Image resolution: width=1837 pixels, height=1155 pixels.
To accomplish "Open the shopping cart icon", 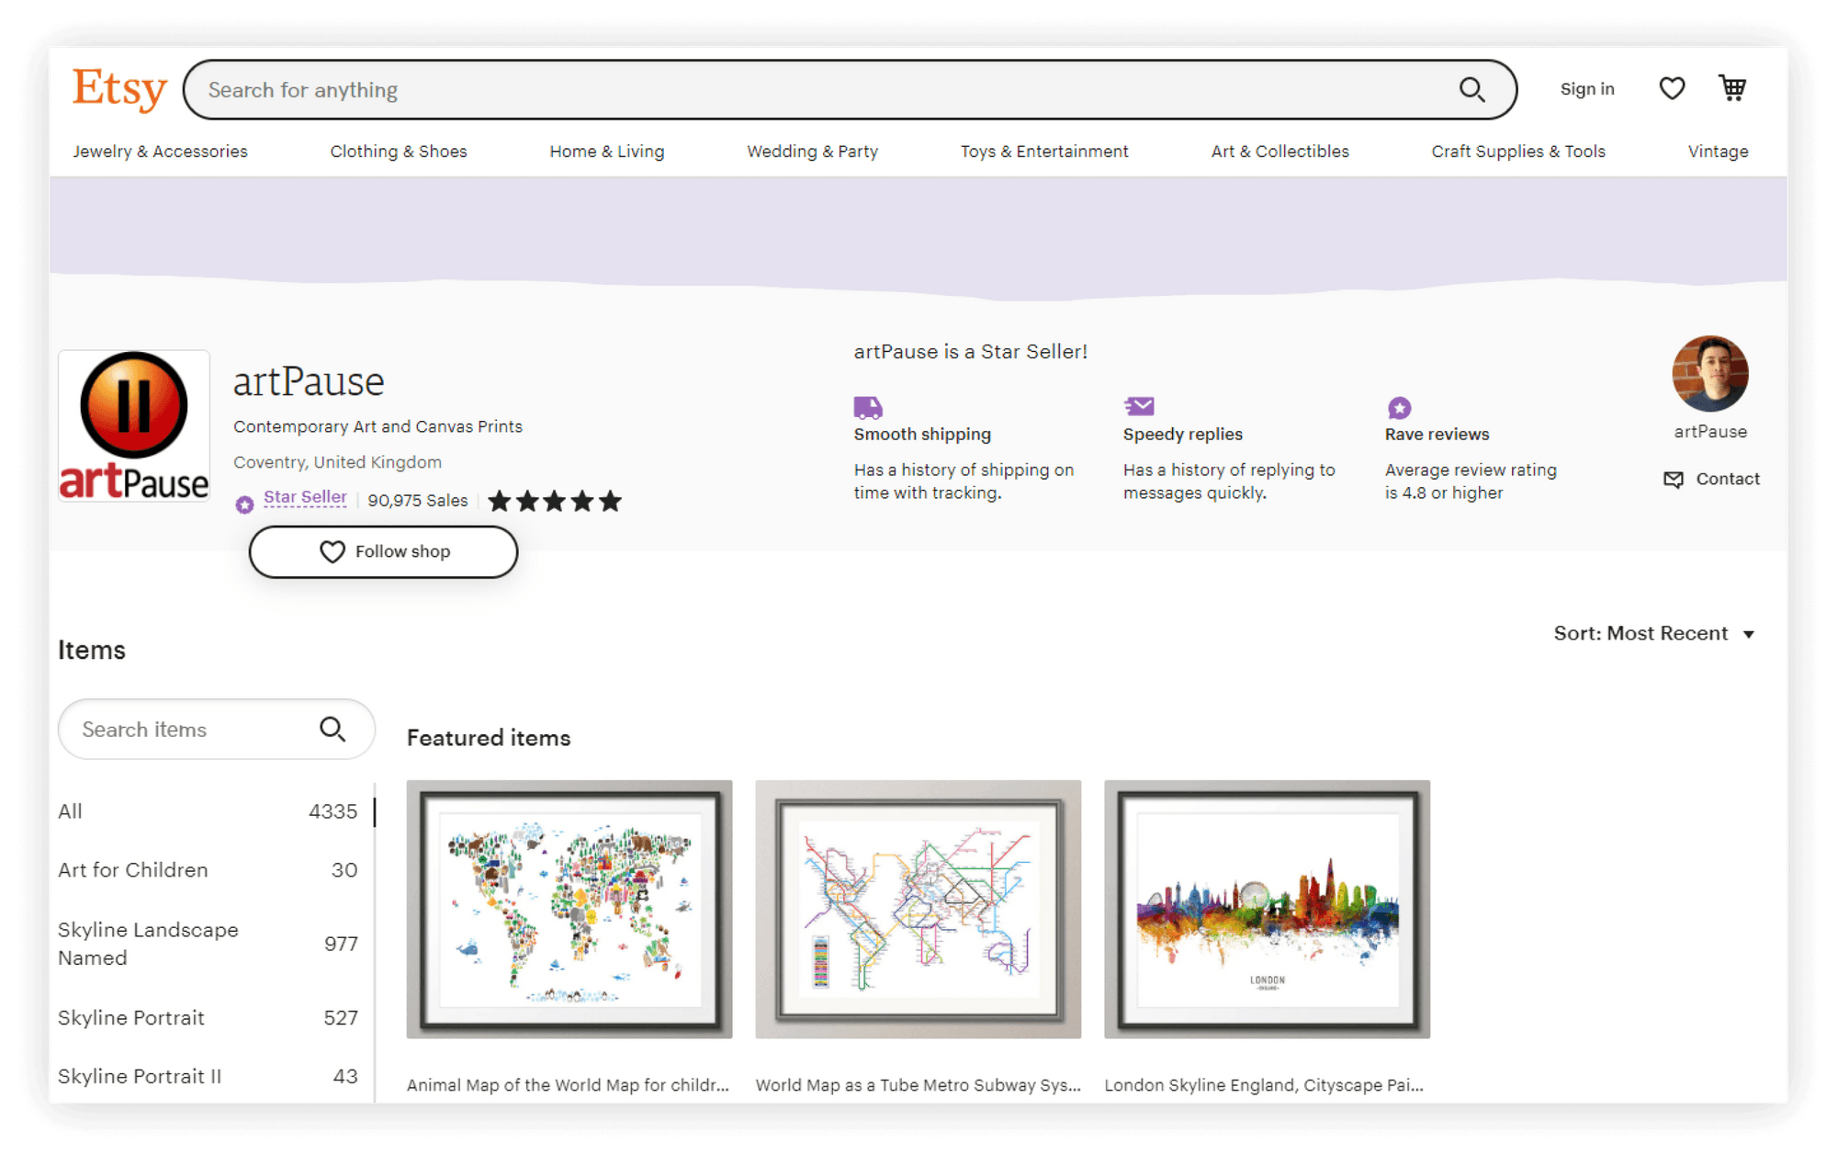I will [1732, 88].
